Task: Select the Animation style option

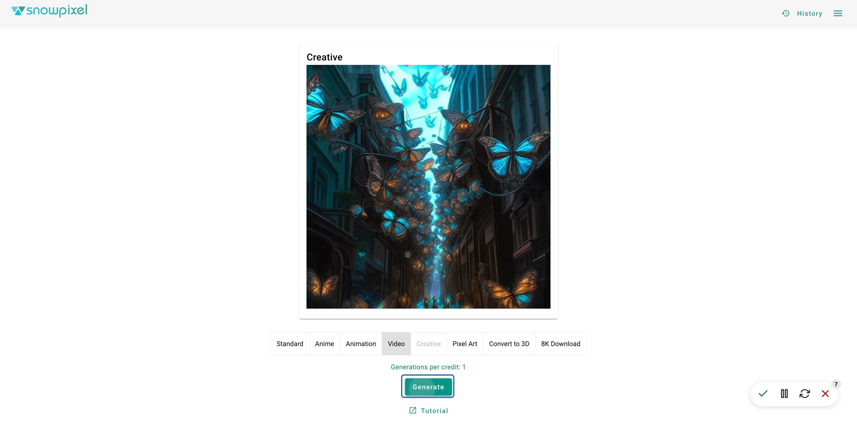Action: 361,343
